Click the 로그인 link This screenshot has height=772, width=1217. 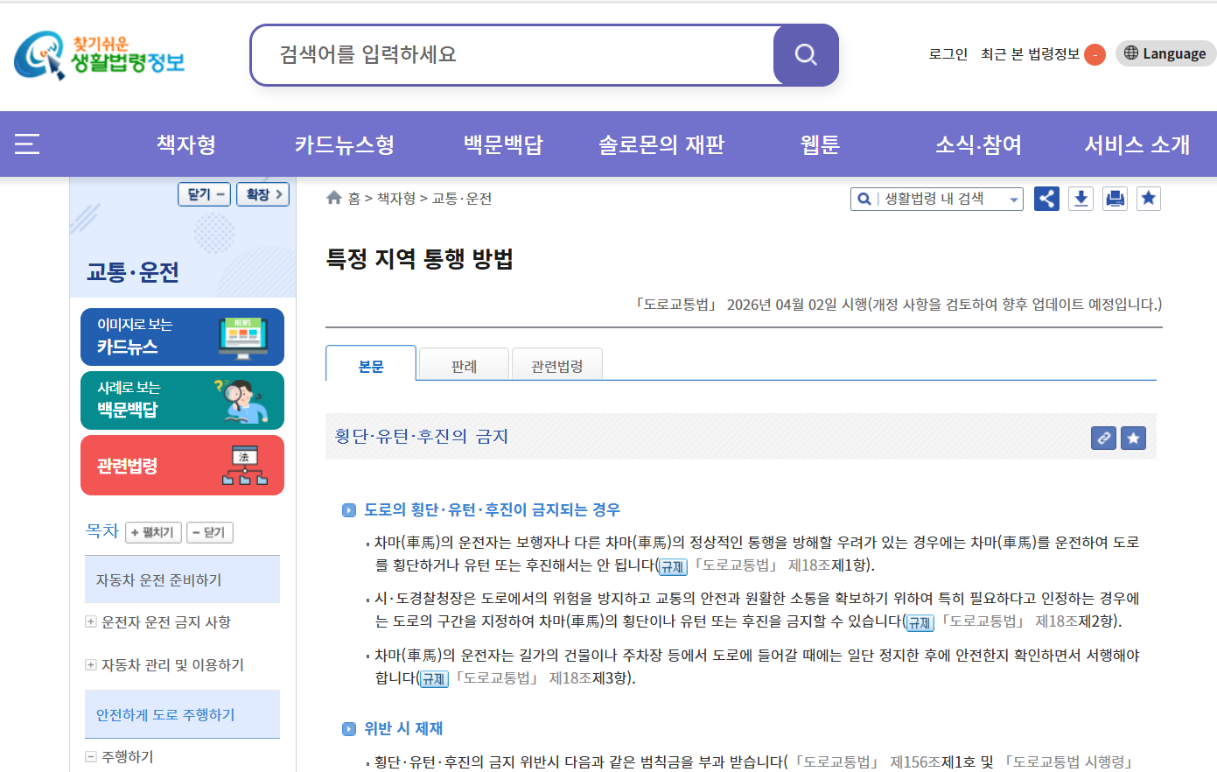click(948, 54)
